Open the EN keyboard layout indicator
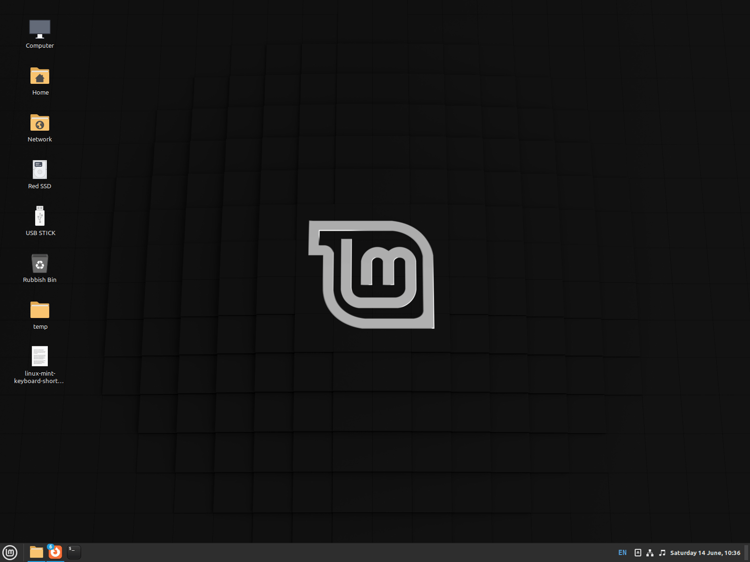 622,553
